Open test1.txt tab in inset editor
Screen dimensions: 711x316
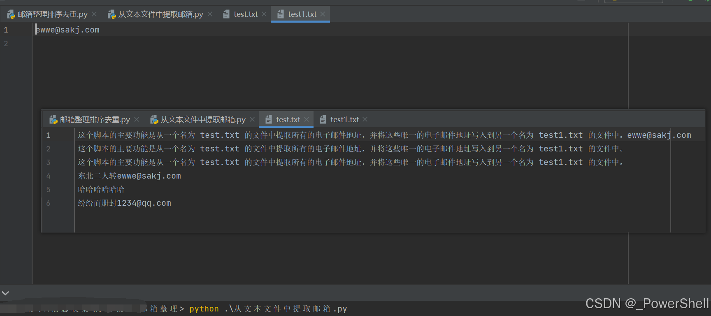(344, 120)
